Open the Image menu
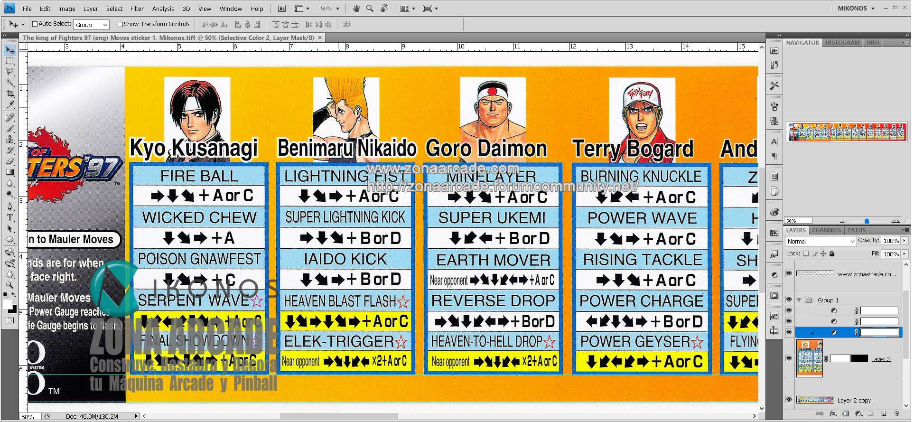This screenshot has width=914, height=422. click(66, 9)
